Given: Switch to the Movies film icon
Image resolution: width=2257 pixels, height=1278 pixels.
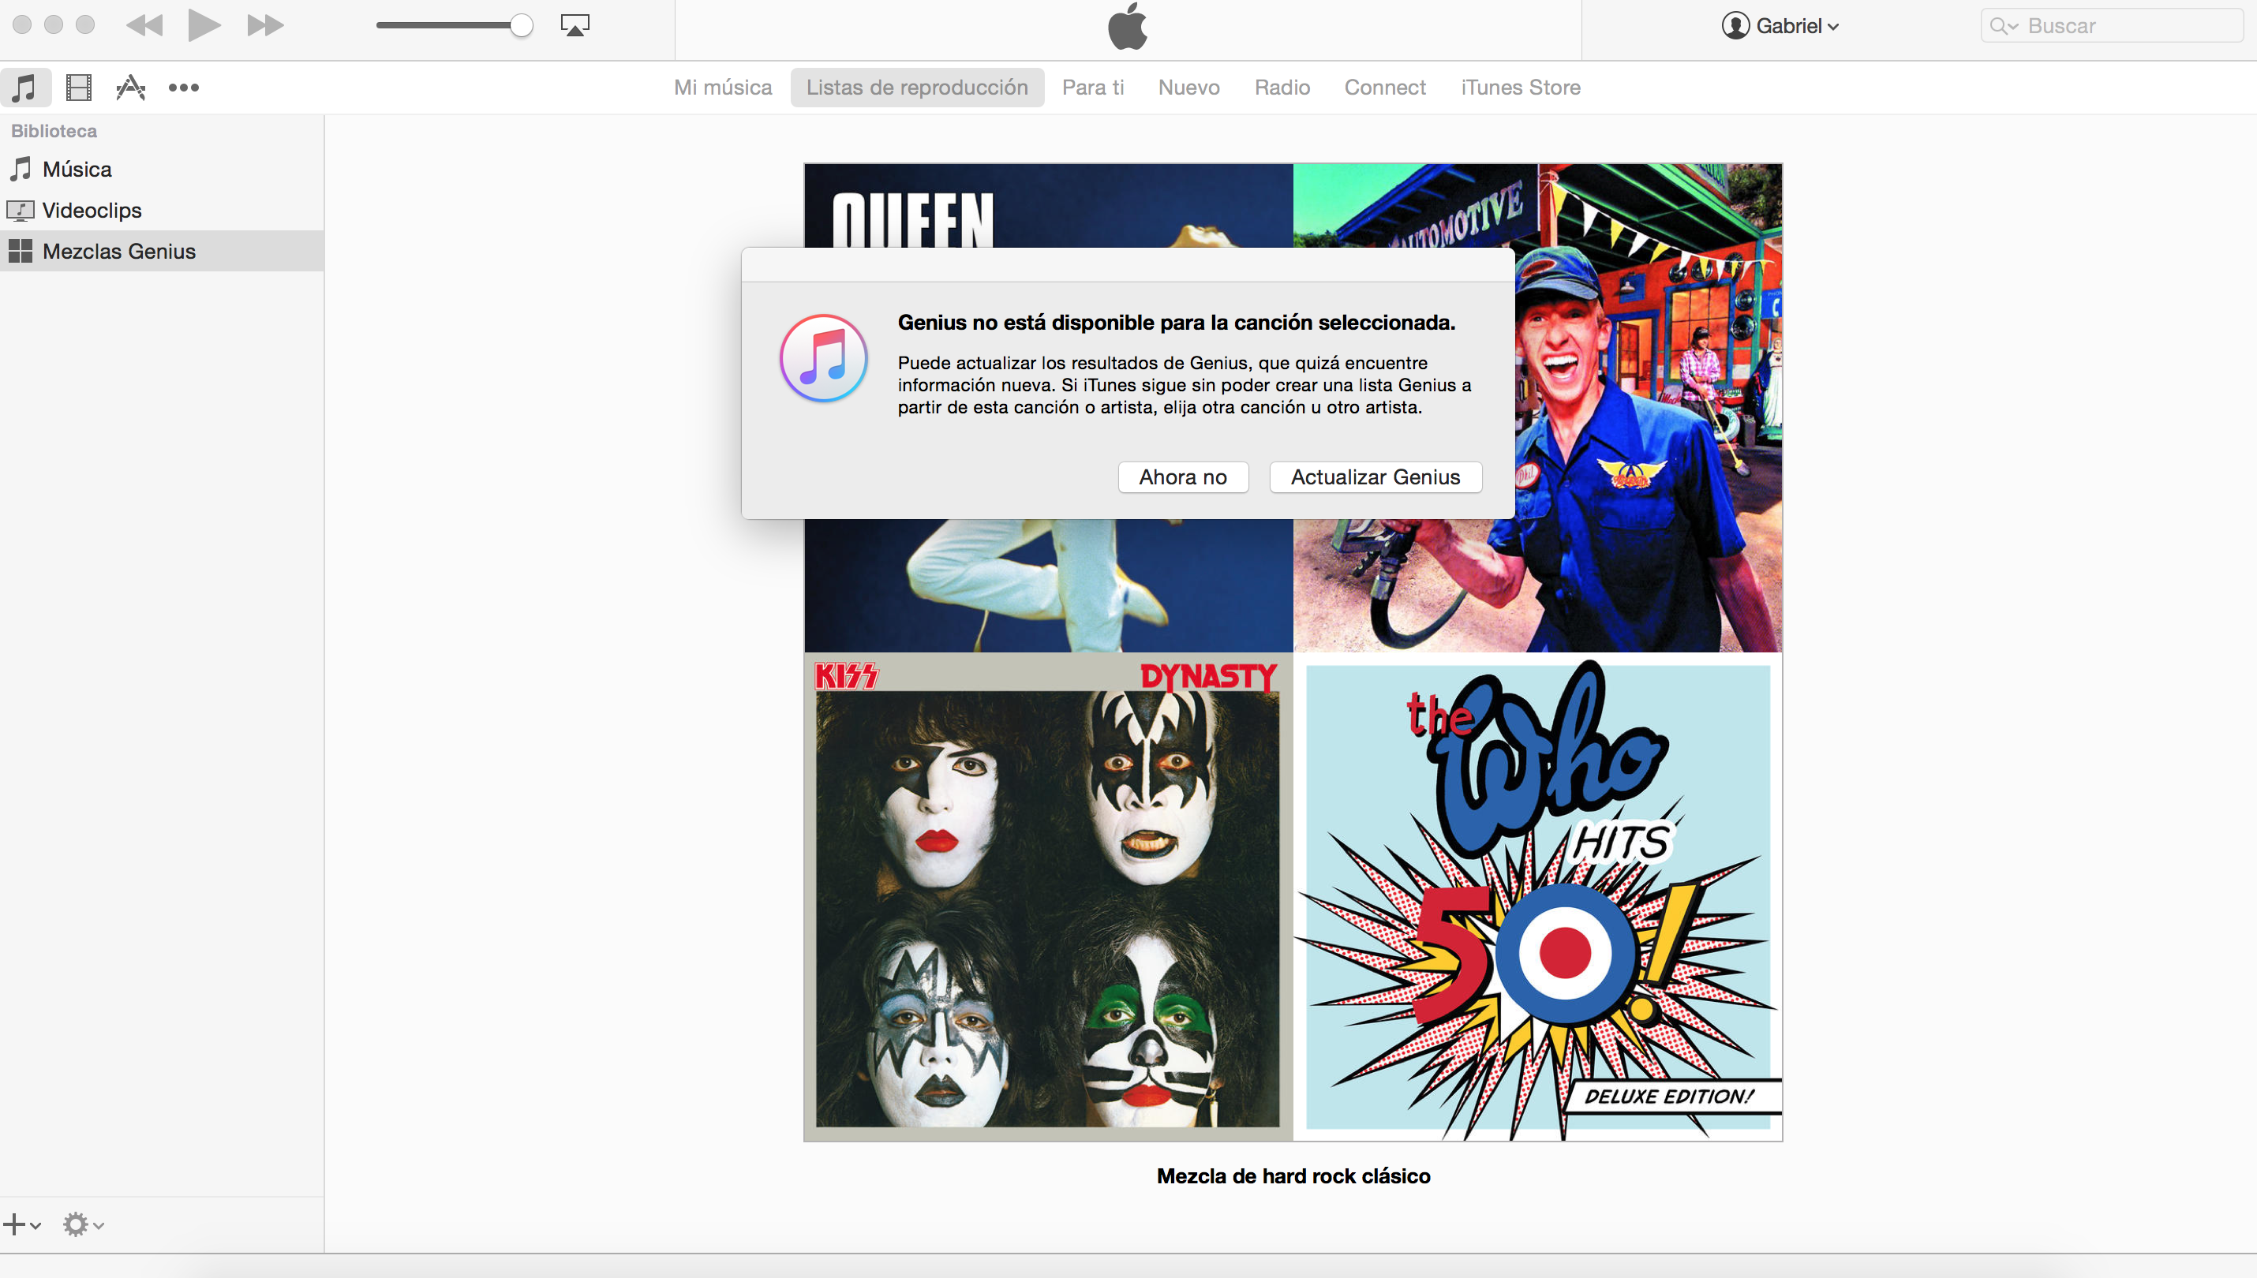Looking at the screenshot, I should pyautogui.click(x=79, y=88).
